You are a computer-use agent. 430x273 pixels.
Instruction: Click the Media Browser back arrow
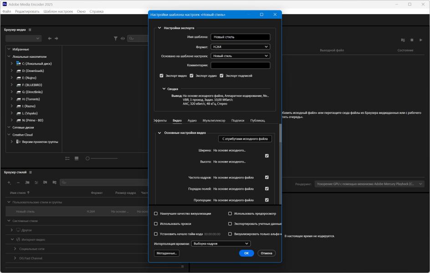[x=49, y=39]
